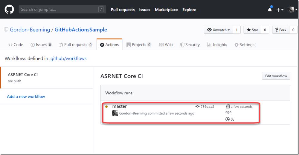299x155 pixels.
Task: Click Add a new workflow
Action: point(26,96)
